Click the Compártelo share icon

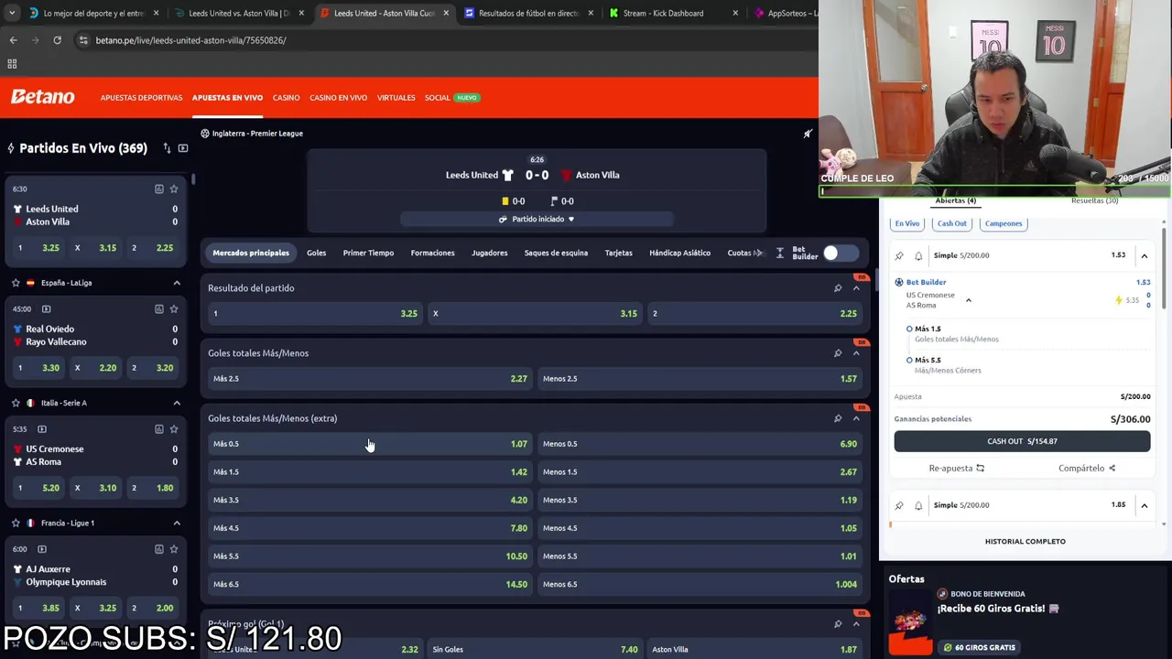pyautogui.click(x=1112, y=469)
